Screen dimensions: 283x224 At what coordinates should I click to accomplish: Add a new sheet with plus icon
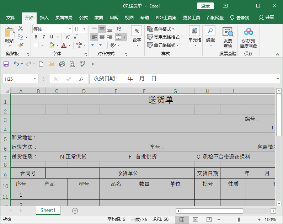click(75, 210)
